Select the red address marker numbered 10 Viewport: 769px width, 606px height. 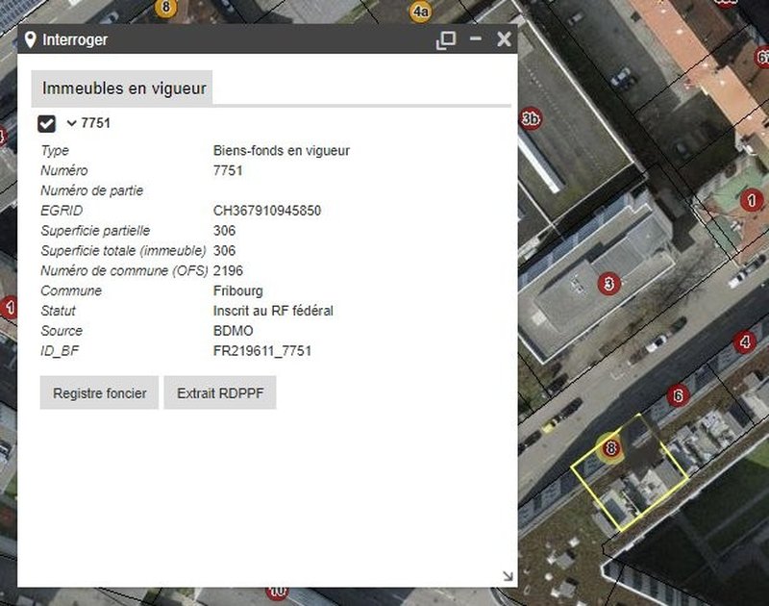(x=277, y=591)
